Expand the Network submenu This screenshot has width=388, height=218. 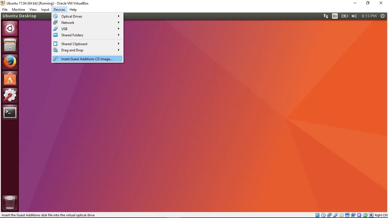click(87, 23)
